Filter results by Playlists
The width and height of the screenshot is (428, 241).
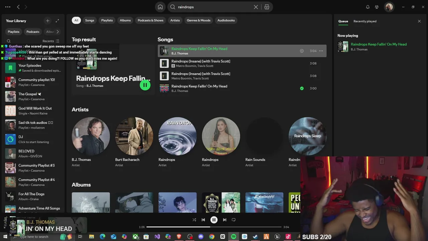click(107, 20)
